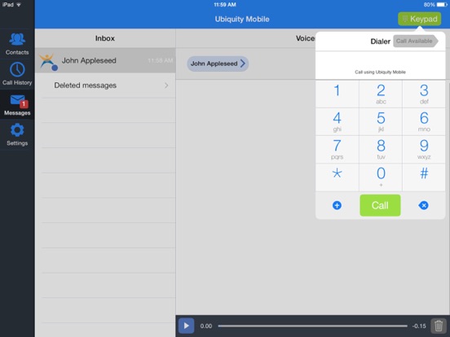
Task: Tap the 11:59 AM clock in status bar
Action: click(225, 5)
